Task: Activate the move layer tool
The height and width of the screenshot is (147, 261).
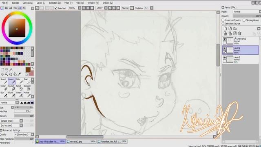Action: [x=2, y=74]
